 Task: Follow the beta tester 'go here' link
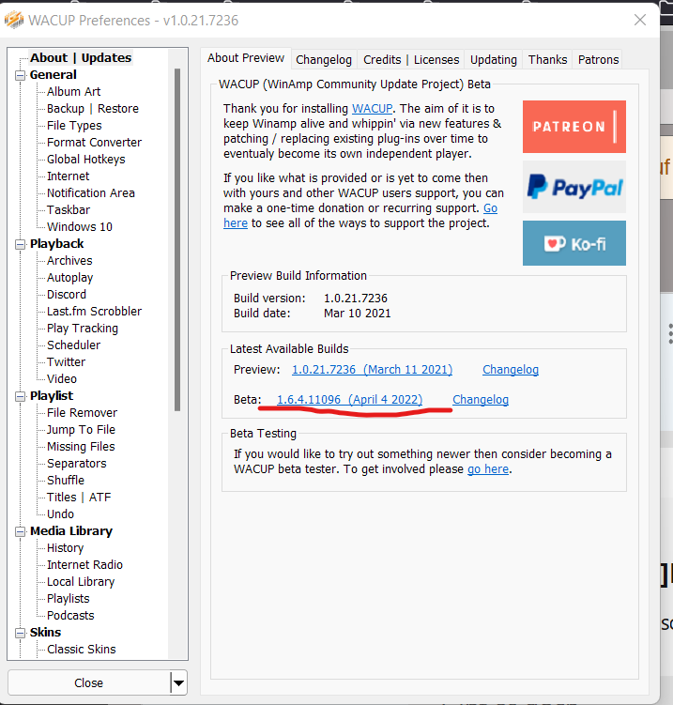pyautogui.click(x=488, y=469)
